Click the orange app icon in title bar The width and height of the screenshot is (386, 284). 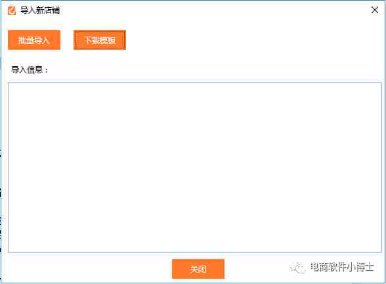coord(12,10)
